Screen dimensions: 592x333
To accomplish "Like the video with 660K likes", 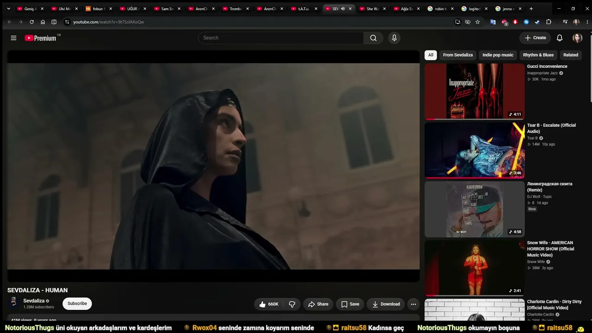I will coord(269,304).
